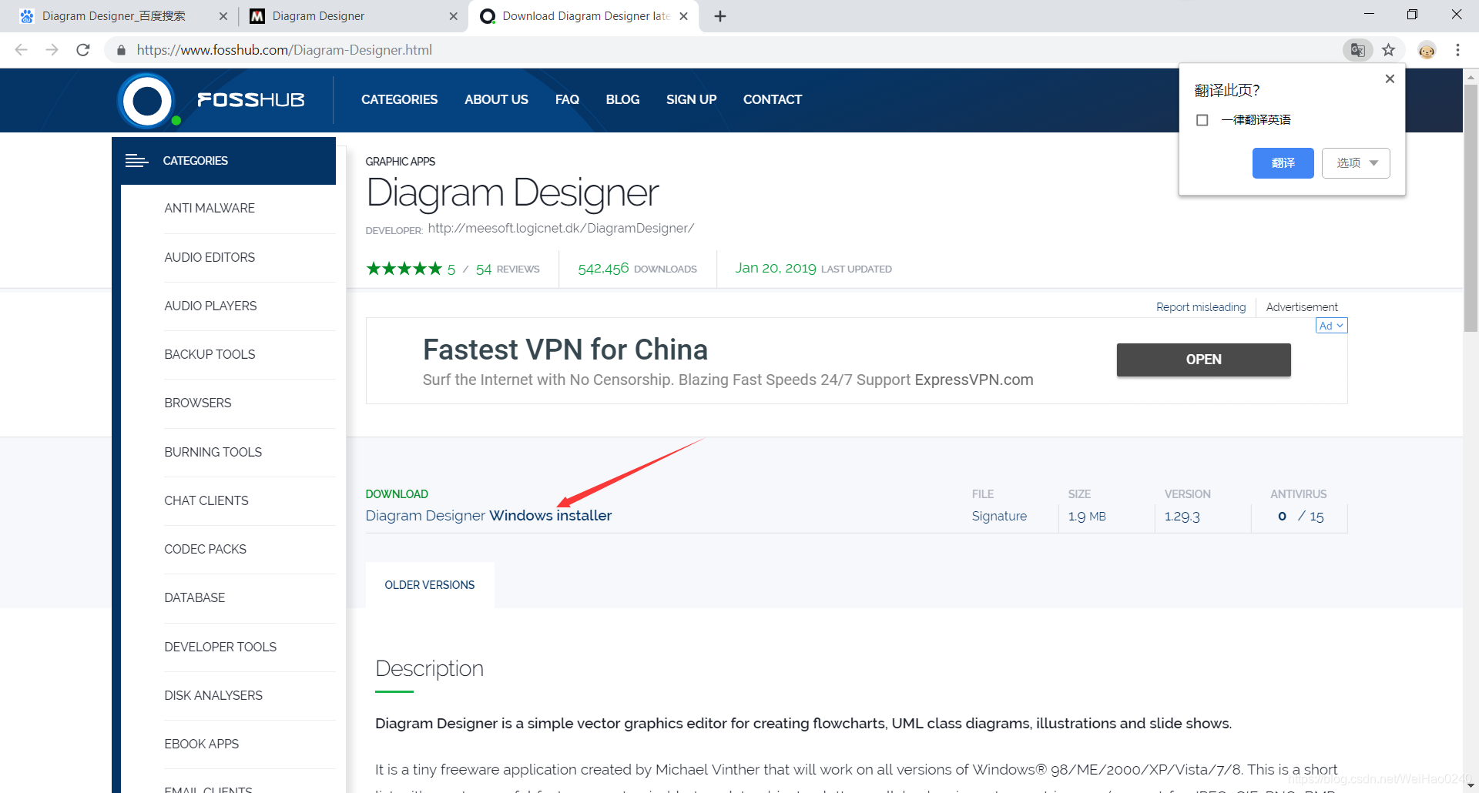
Task: Click the Diagram Designer Windows installer link
Action: [488, 515]
